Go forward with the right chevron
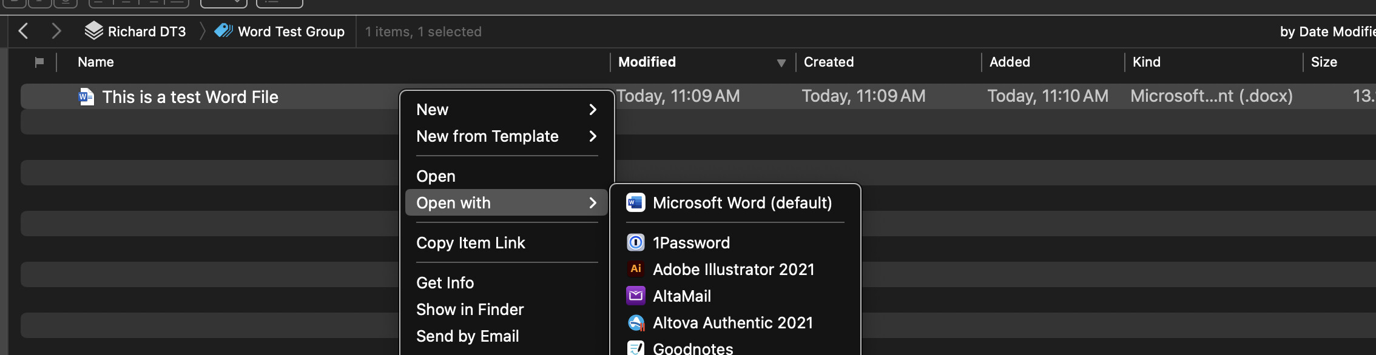The image size is (1376, 355). 56,31
